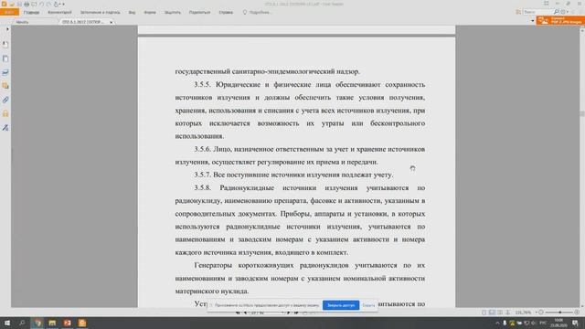
Task: Open the Комментарий ribbon tab
Action: 59,12
